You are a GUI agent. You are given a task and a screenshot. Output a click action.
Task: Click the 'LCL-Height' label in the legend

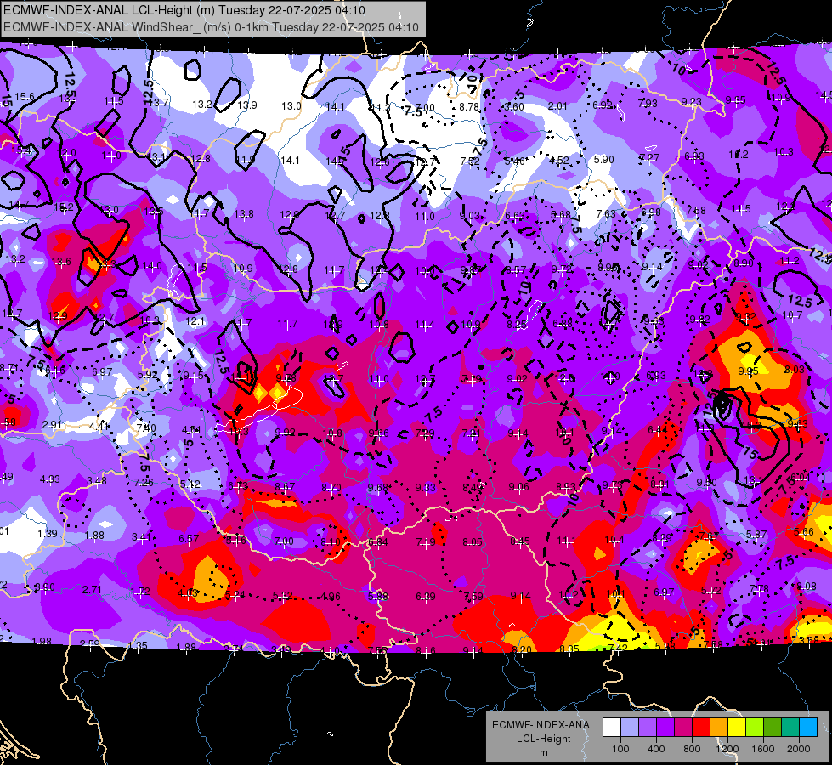pos(543,739)
